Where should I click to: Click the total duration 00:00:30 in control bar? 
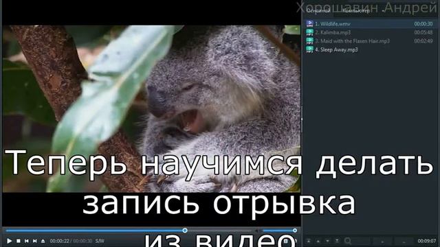pos(82,241)
